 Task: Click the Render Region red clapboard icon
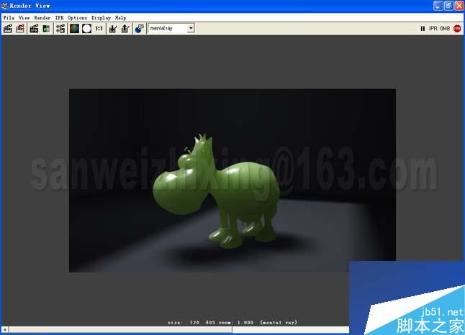pos(20,29)
